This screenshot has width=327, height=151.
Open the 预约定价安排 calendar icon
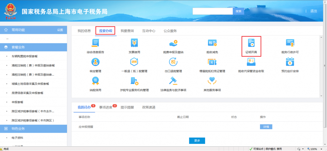click(290, 62)
